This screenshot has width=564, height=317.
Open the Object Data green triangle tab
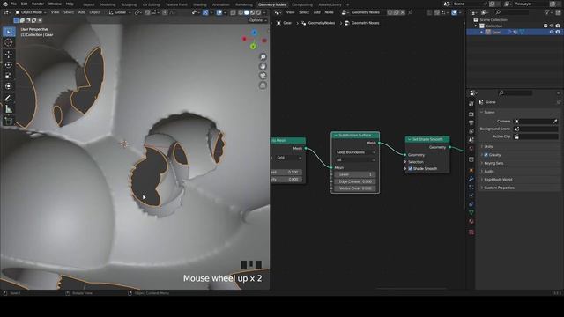pyautogui.click(x=471, y=213)
